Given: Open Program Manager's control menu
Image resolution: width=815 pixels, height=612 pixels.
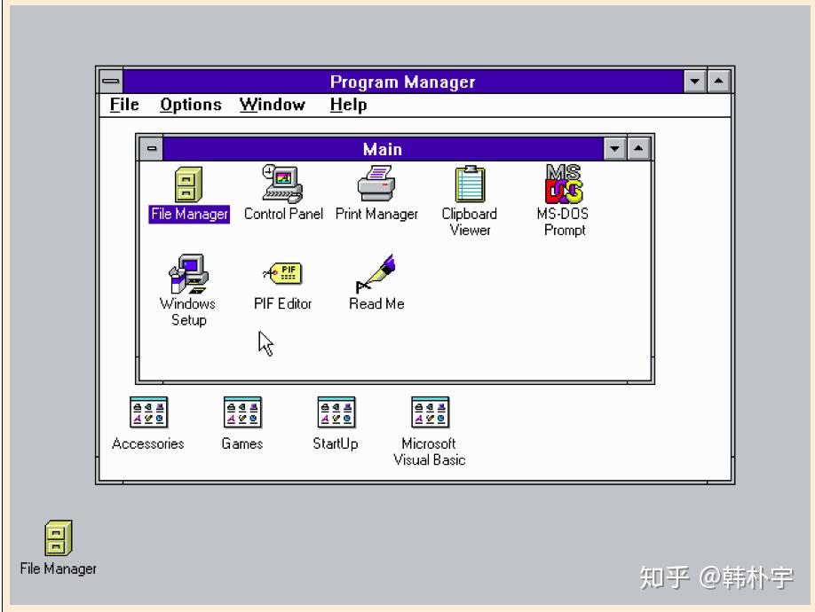Looking at the screenshot, I should [x=111, y=81].
